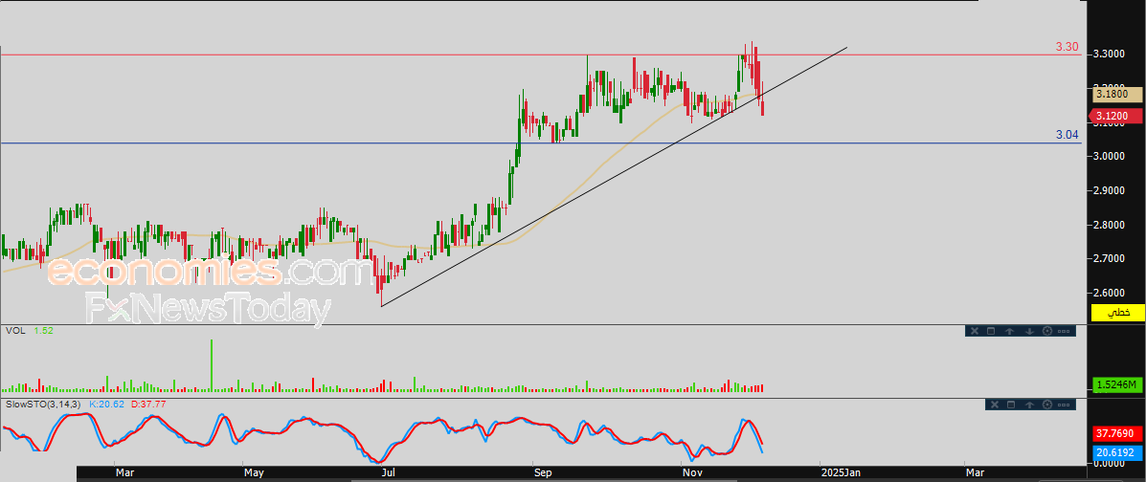Select the red 3.1200 current price tag
Viewport: 1146px width, 482px height.
coord(1116,116)
